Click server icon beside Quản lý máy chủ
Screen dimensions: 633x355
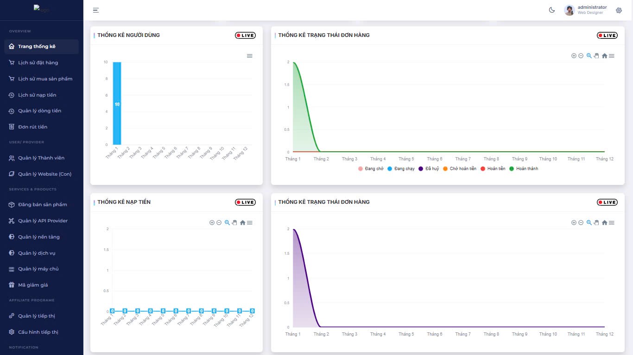tap(12, 269)
